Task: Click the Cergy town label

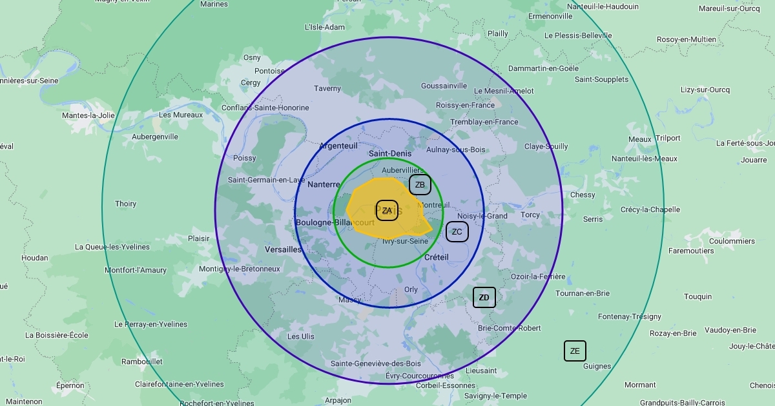Action: click(x=251, y=83)
